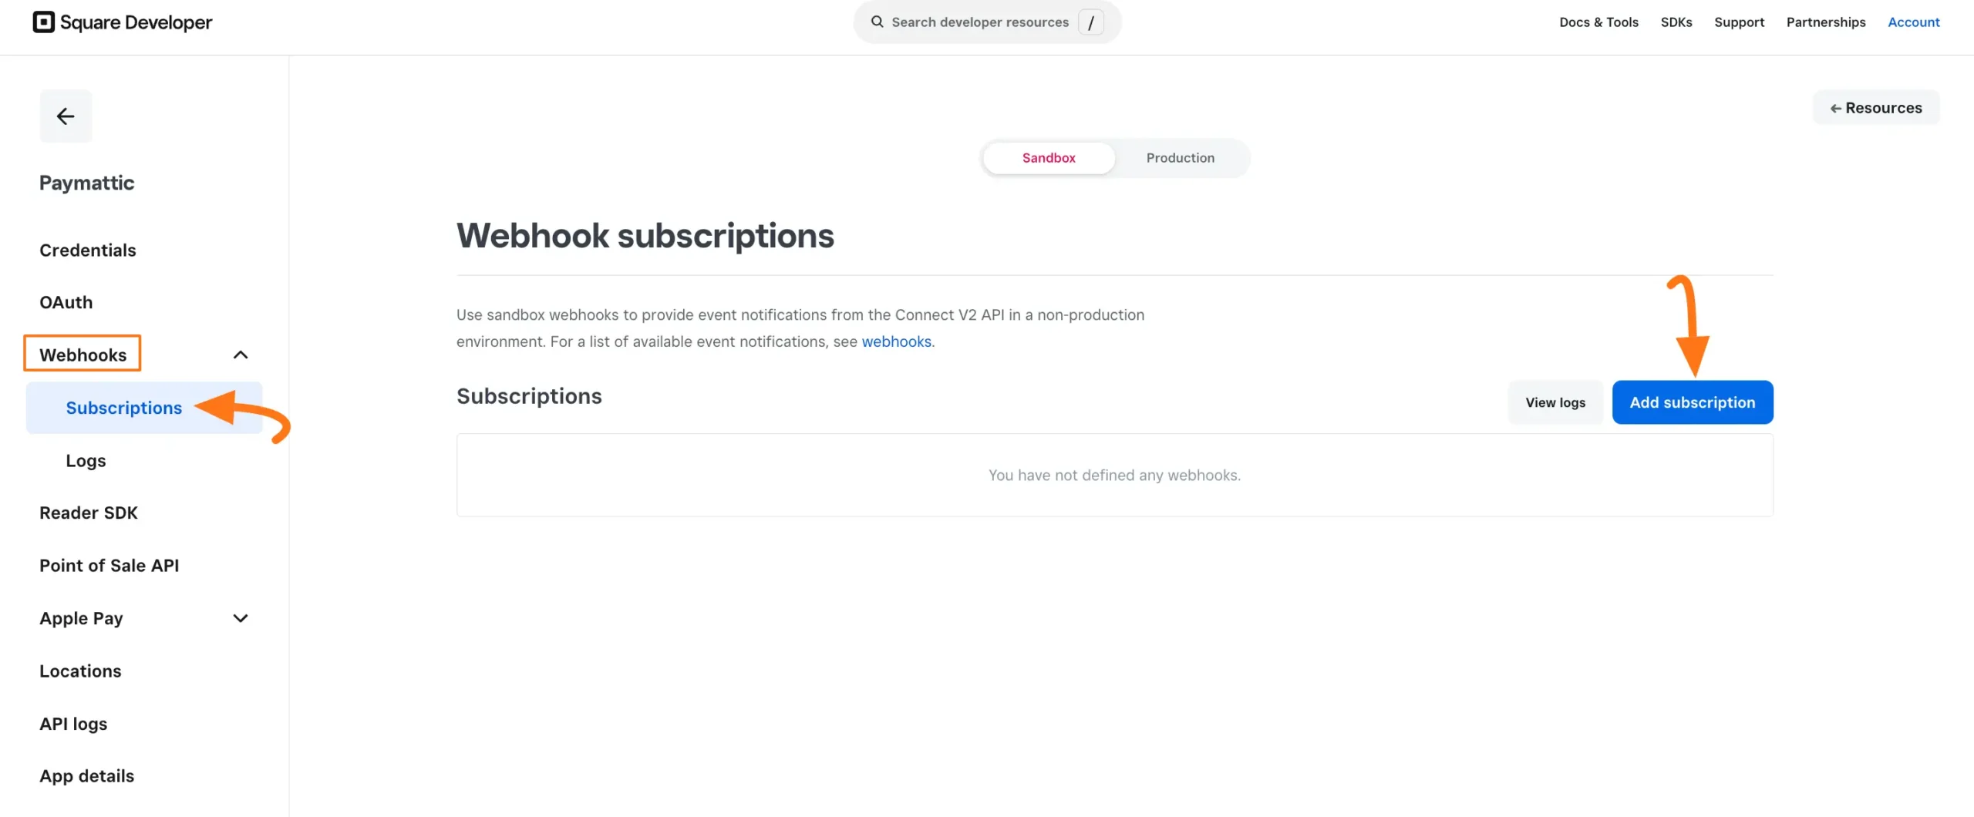The height and width of the screenshot is (817, 1974).
Task: Switch to the Production environment
Action: 1180,157
